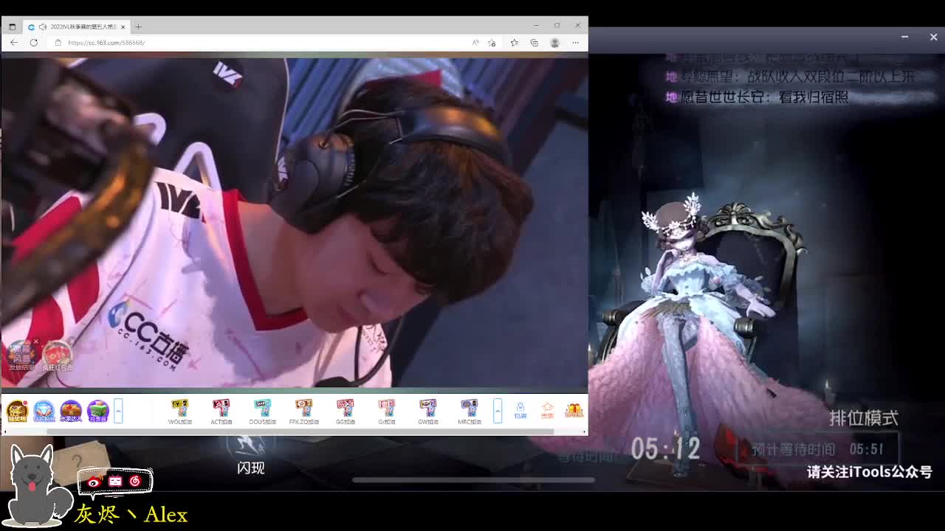This screenshot has height=531, width=945.
Task: Send GG加油 cheer gift
Action: click(x=346, y=412)
